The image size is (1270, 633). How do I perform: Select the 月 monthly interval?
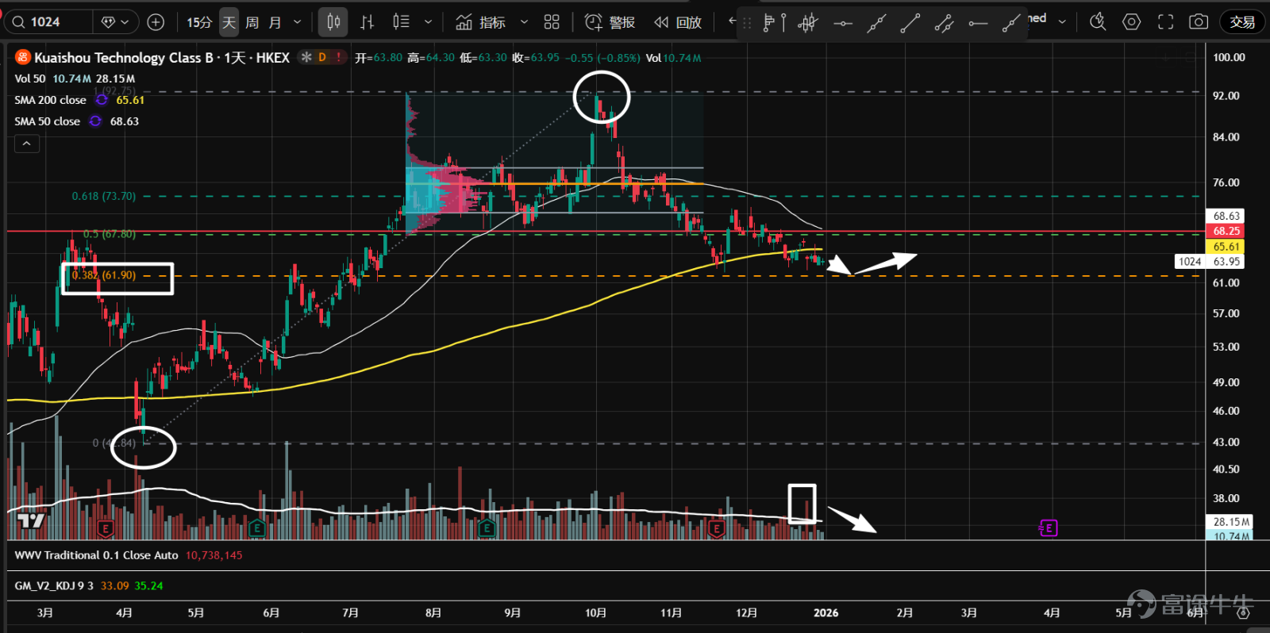click(275, 22)
